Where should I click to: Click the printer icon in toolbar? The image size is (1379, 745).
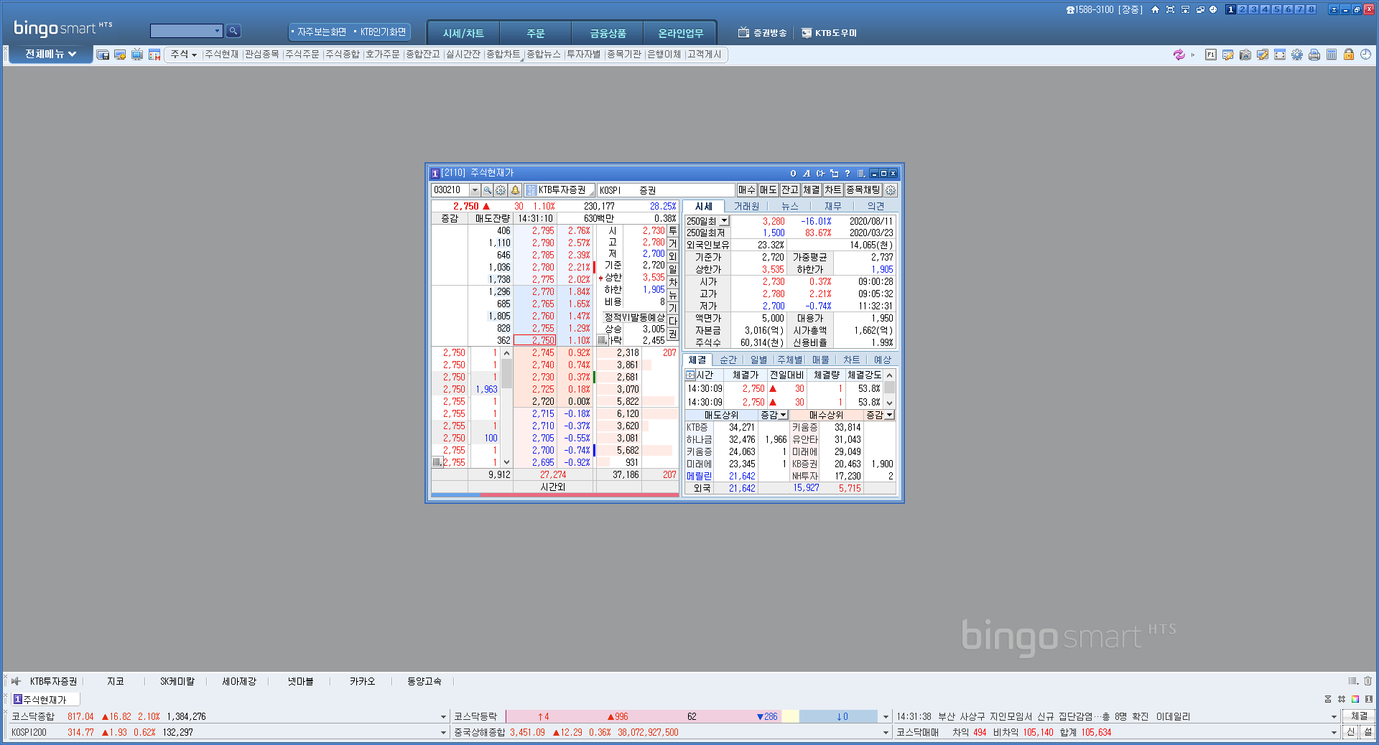click(x=1314, y=55)
